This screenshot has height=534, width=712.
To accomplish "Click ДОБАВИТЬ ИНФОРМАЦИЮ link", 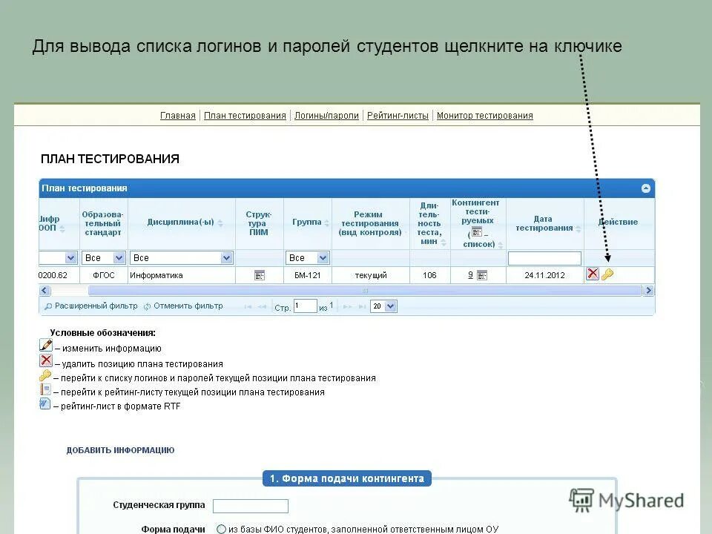I will pos(120,450).
